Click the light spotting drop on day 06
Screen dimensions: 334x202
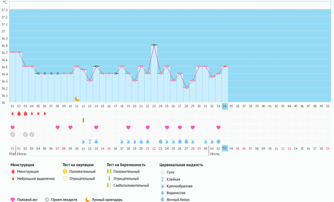(x=45, y=113)
